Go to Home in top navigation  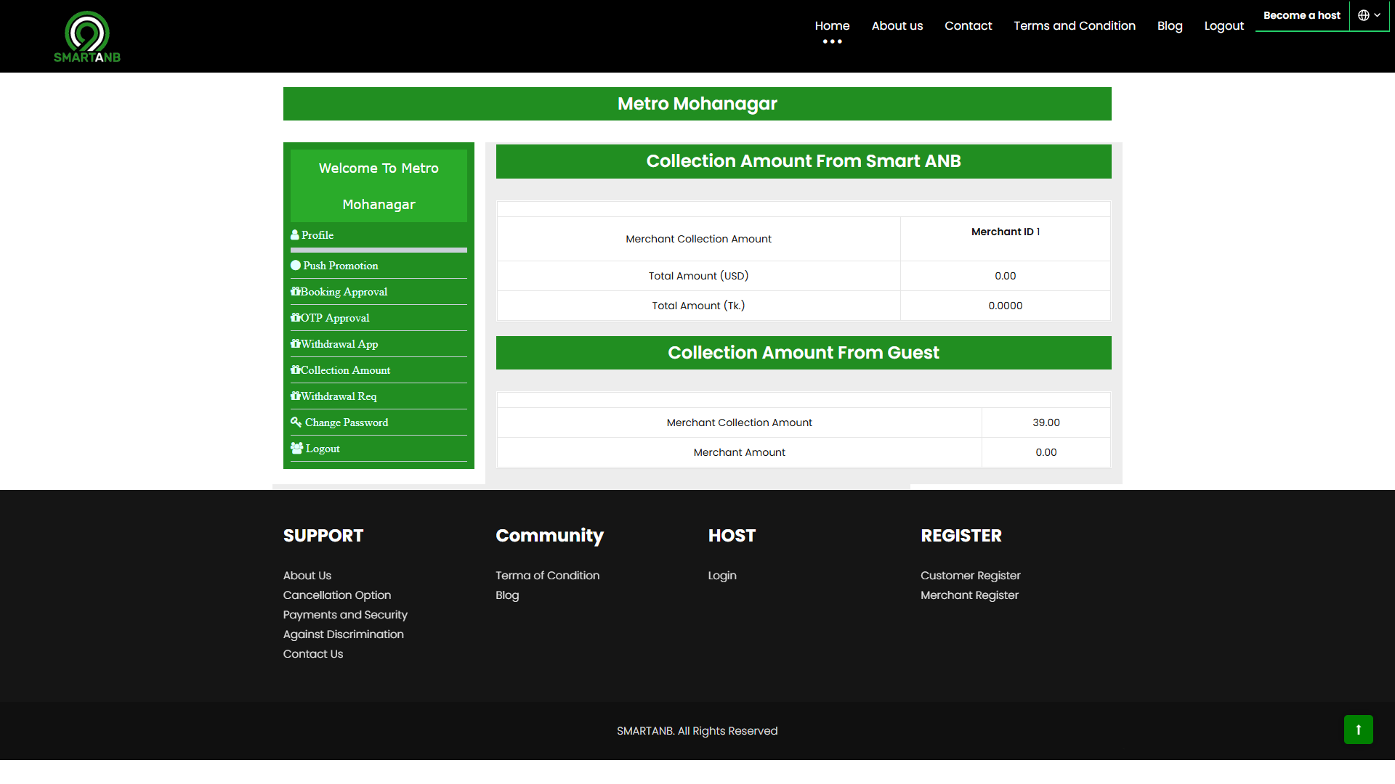832,26
